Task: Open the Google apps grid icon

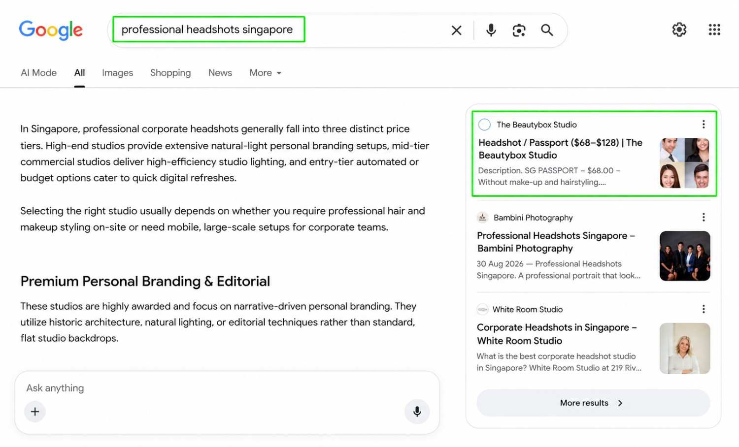Action: tap(714, 30)
